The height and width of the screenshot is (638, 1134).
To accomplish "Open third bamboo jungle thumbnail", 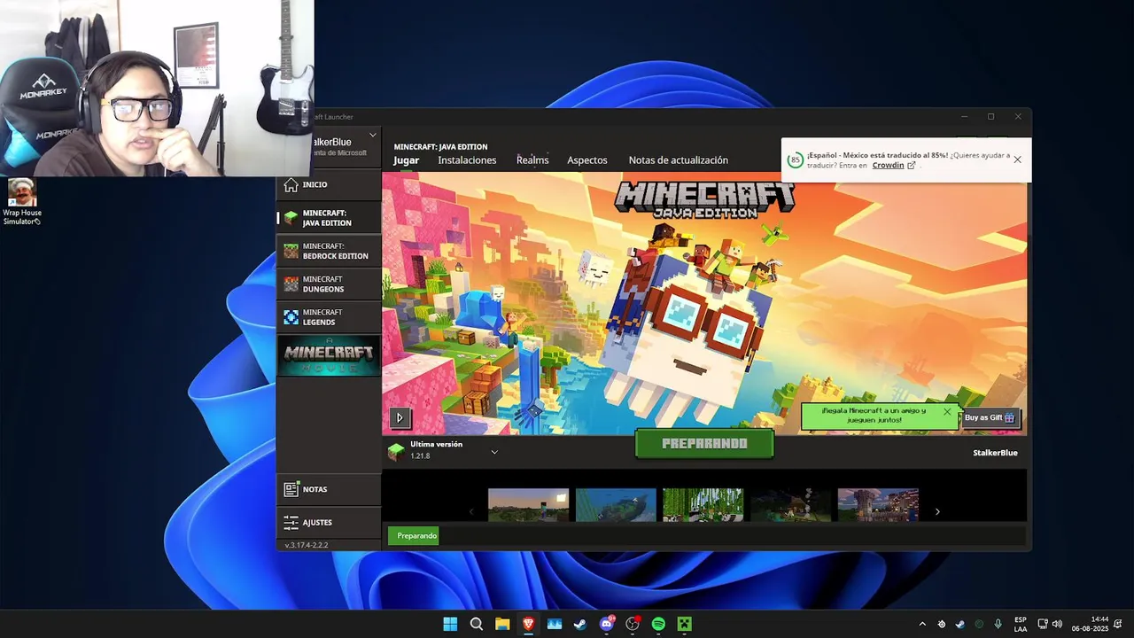I will pyautogui.click(x=703, y=505).
